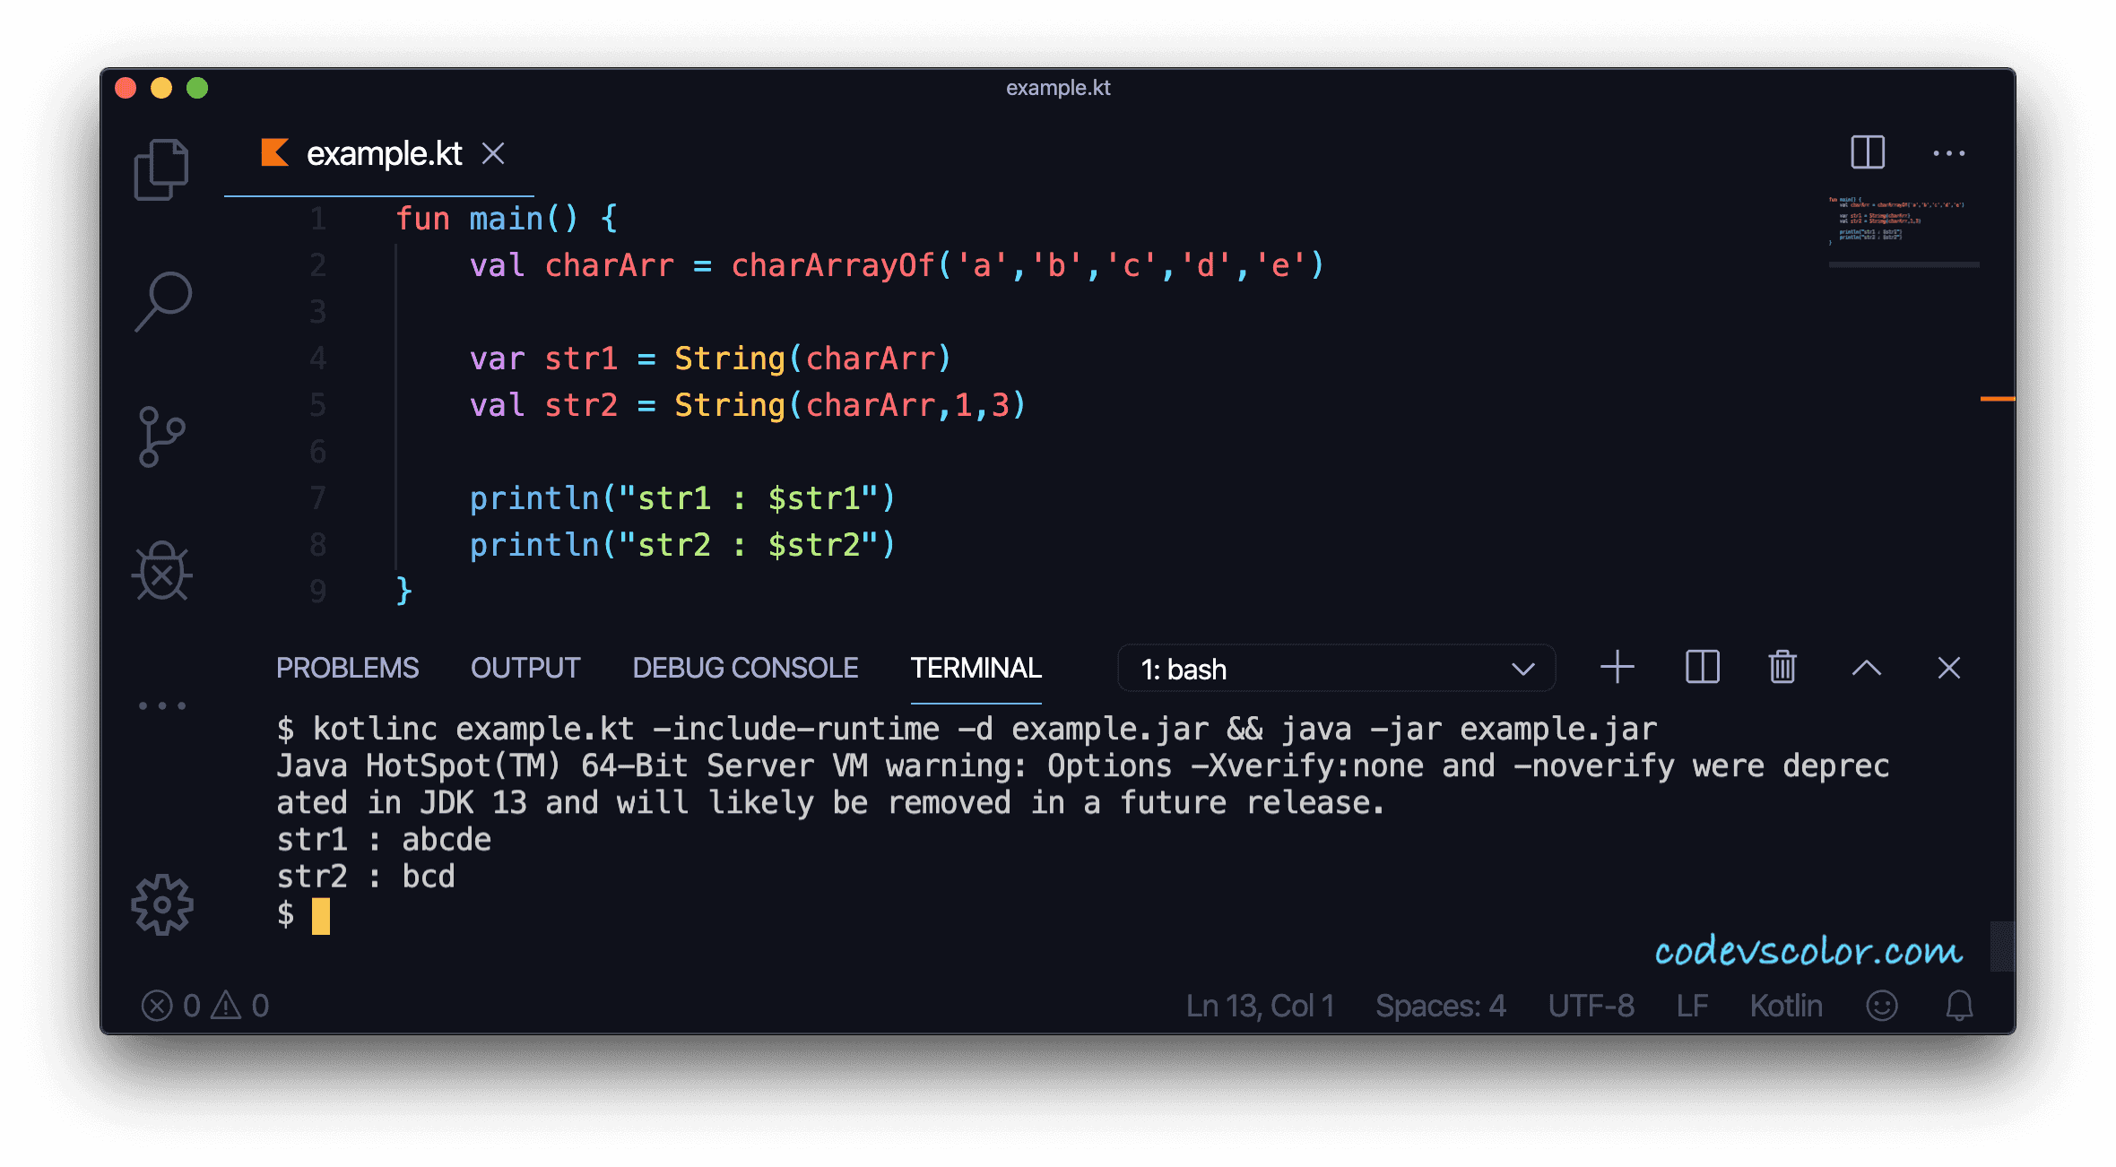The height and width of the screenshot is (1167, 2116).
Task: Create a new terminal with plus icon
Action: (1617, 668)
